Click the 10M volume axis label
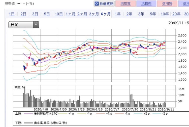189x127 pixels. point(181,95)
